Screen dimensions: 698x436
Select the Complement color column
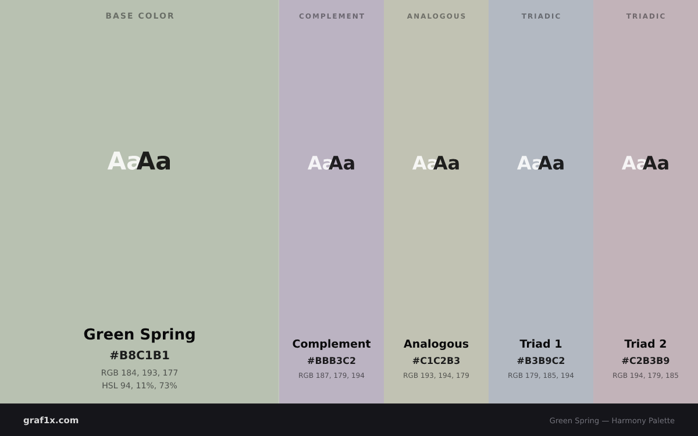[332, 202]
